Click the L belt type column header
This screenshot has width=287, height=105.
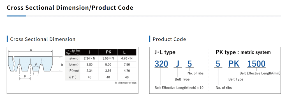127,52
